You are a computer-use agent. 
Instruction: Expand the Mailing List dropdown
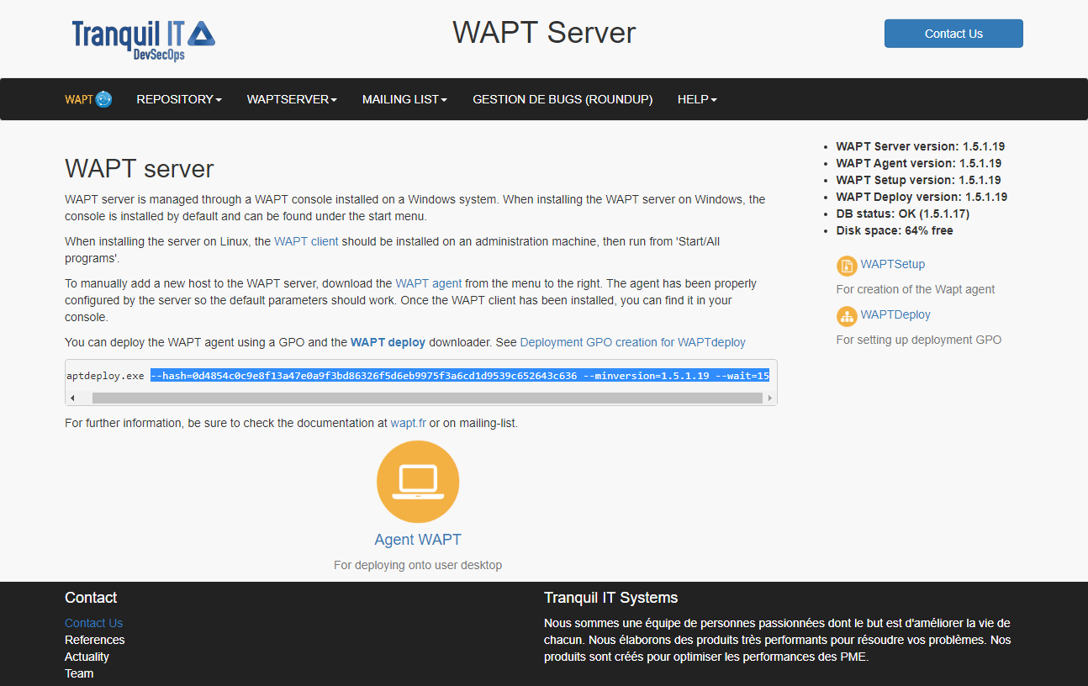coord(404,99)
